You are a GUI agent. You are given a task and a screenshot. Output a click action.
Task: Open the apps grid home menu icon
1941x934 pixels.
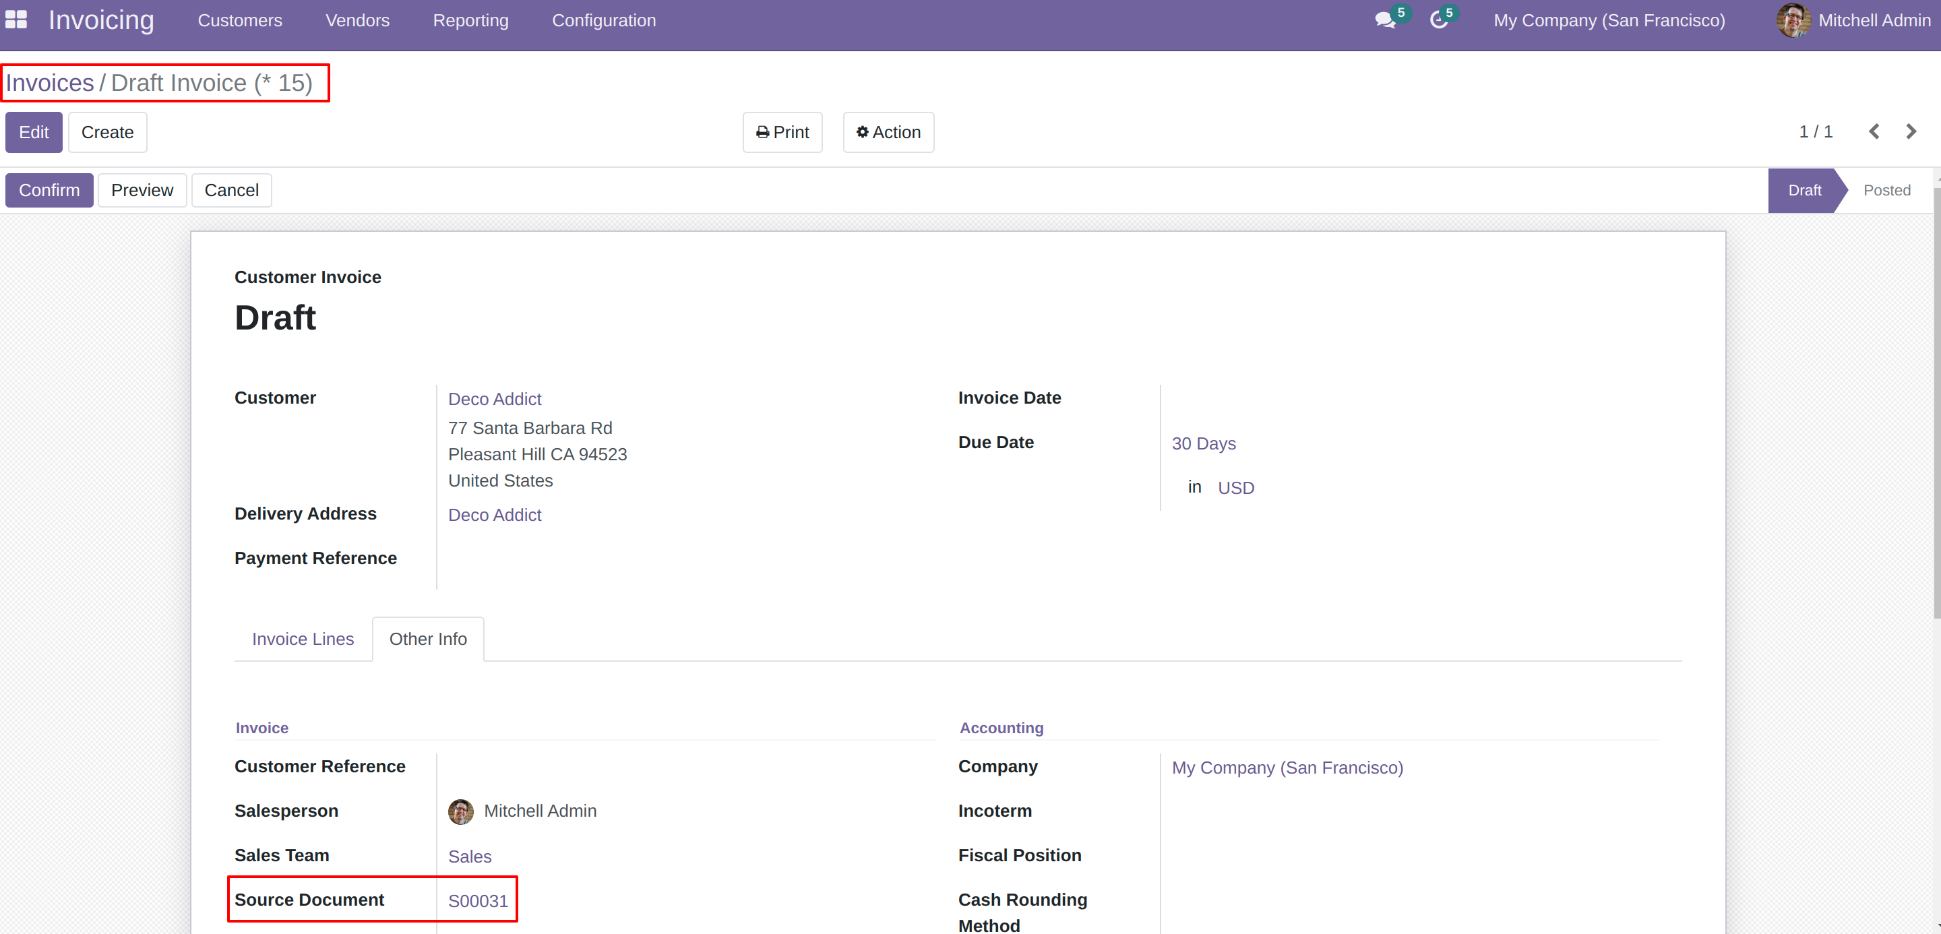click(16, 20)
